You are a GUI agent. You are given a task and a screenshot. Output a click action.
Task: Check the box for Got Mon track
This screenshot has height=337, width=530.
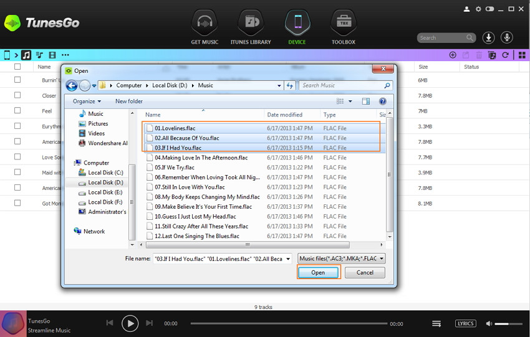(x=17, y=203)
